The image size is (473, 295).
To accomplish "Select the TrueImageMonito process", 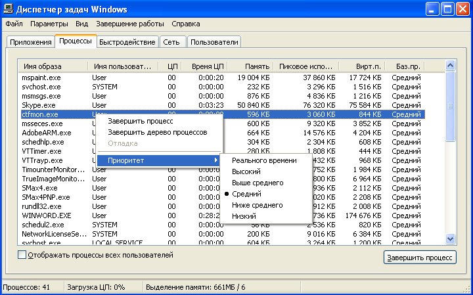I will click(x=54, y=179).
